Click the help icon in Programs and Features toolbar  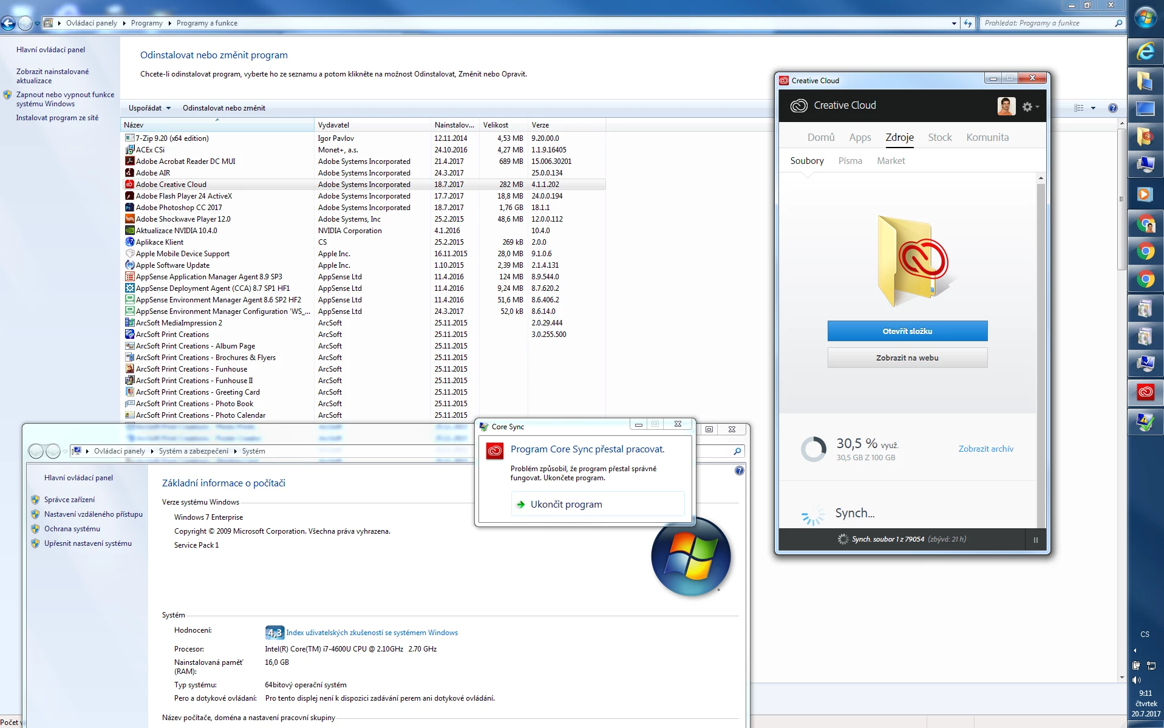pos(1112,108)
